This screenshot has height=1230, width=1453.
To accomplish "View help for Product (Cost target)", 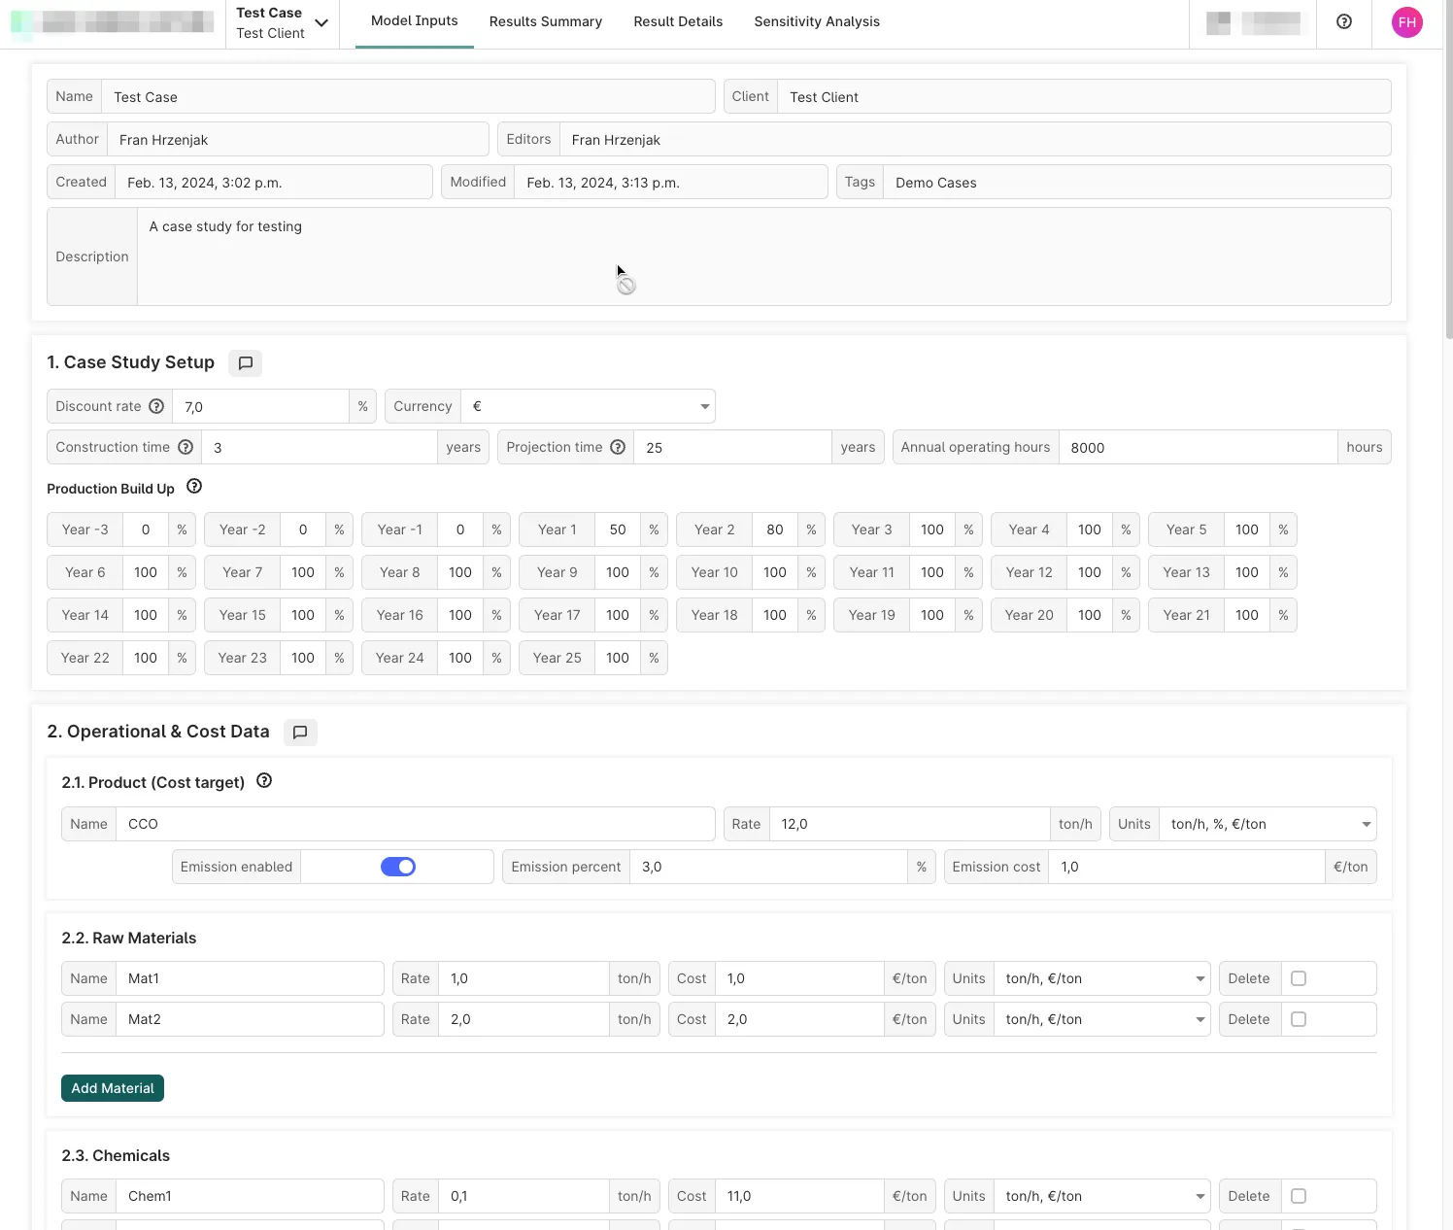I will (x=264, y=780).
